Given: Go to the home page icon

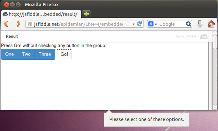Looking at the screenshot, I should click(211, 24).
